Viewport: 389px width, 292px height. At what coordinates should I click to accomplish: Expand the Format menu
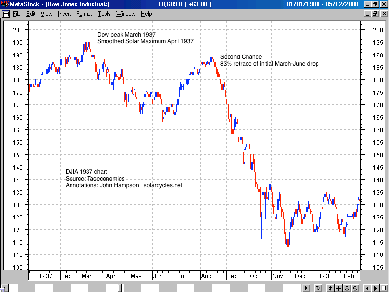pos(84,14)
